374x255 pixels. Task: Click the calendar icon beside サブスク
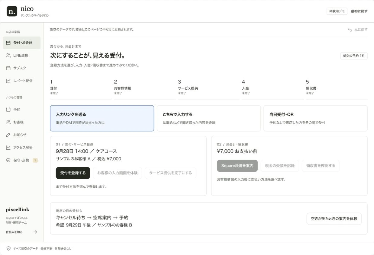[x=8, y=68]
